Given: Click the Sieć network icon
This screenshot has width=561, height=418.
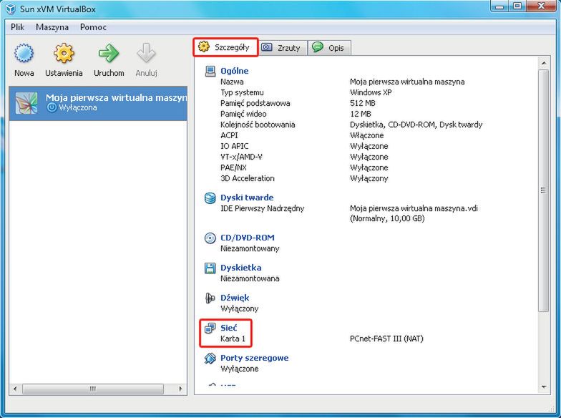Looking at the screenshot, I should coord(210,328).
